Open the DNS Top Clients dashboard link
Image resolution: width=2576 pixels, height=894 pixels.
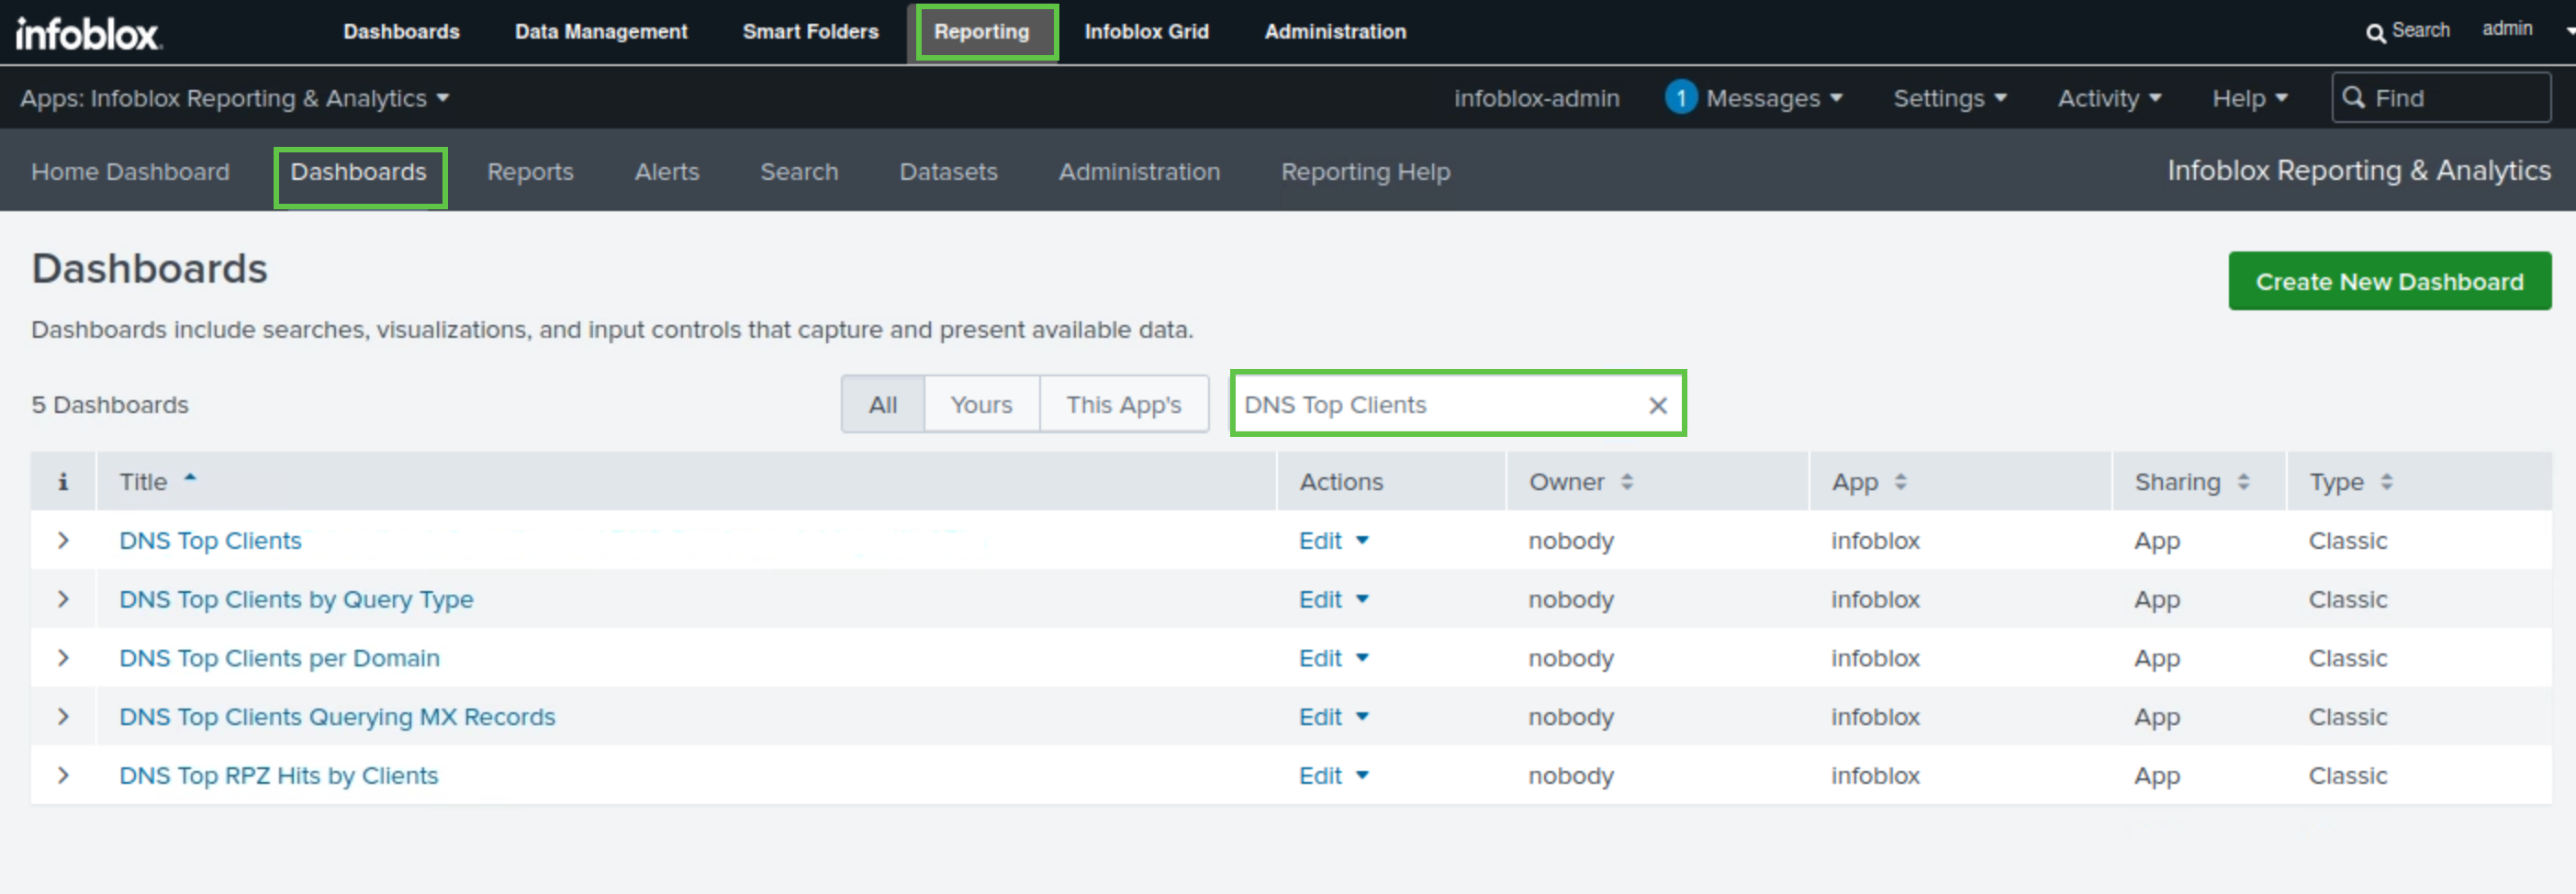pyautogui.click(x=210, y=541)
